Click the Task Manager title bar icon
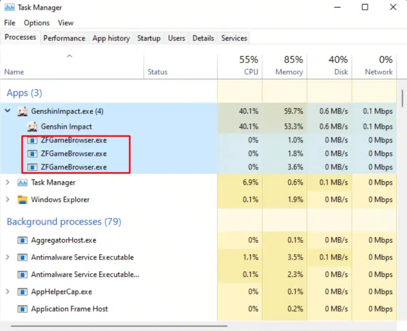The image size is (407, 331). pyautogui.click(x=10, y=8)
